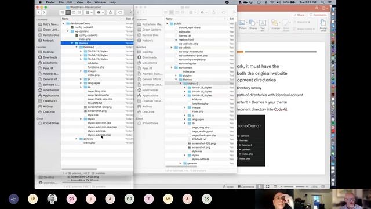Open Help menu in menu bar

(x=112, y=2)
